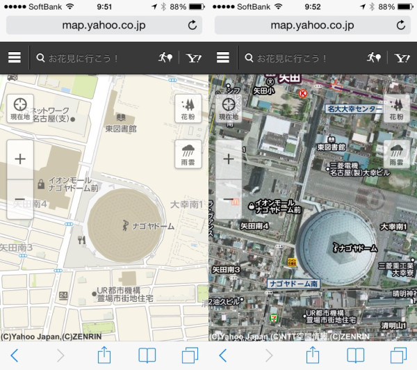The height and width of the screenshot is (370, 417).
Task: Tap restaurant fork-knife icon on left map
Action: coord(81,240)
